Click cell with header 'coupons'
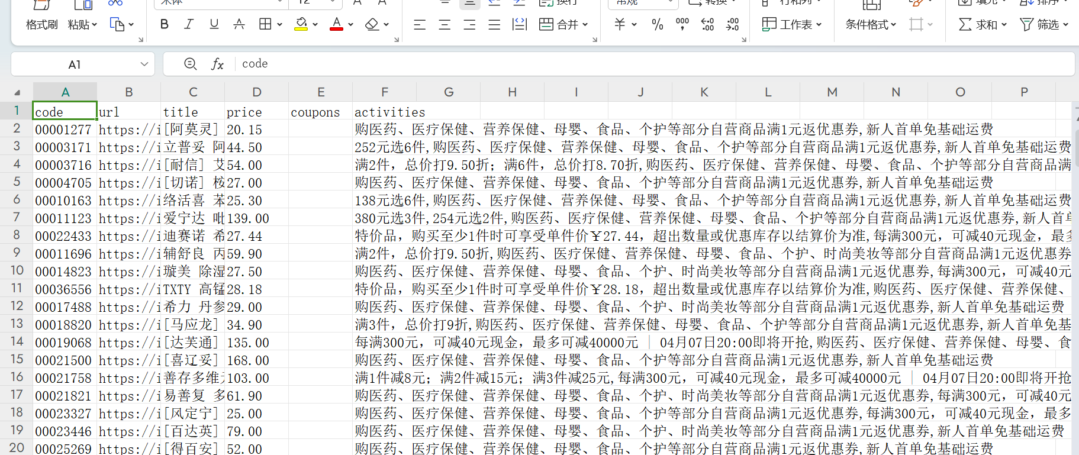Image resolution: width=1079 pixels, height=455 pixels. [x=321, y=112]
